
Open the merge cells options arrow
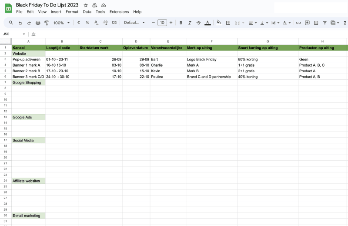pyautogui.click(x=243, y=23)
